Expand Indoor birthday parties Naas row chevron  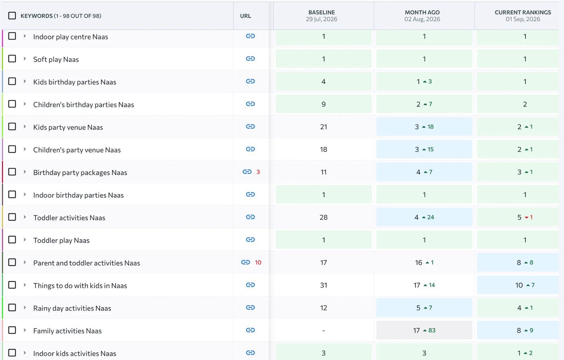[25, 194]
